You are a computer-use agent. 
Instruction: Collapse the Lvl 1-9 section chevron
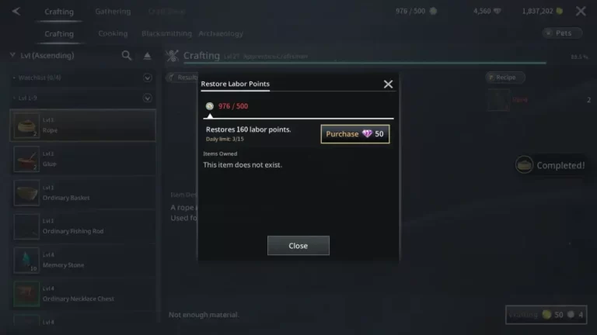[x=148, y=98]
